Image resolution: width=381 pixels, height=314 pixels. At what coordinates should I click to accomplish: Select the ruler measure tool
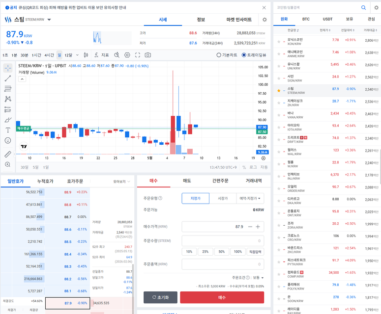tap(8, 154)
